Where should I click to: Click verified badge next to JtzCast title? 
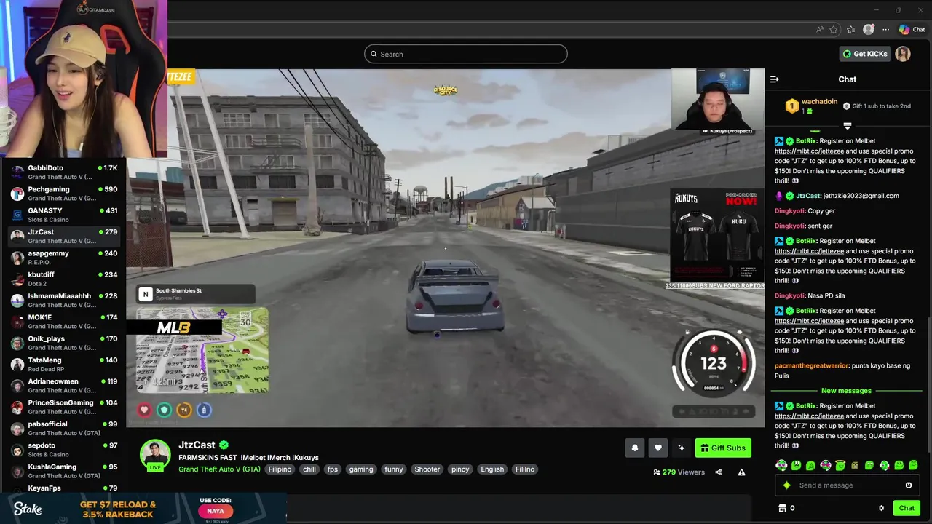224,445
